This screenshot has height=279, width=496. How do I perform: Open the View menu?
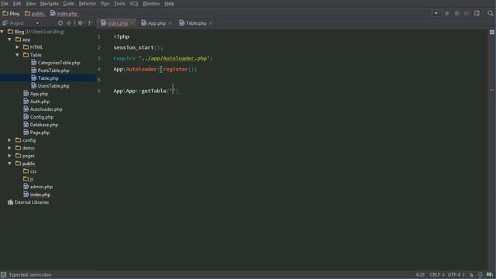[30, 3]
